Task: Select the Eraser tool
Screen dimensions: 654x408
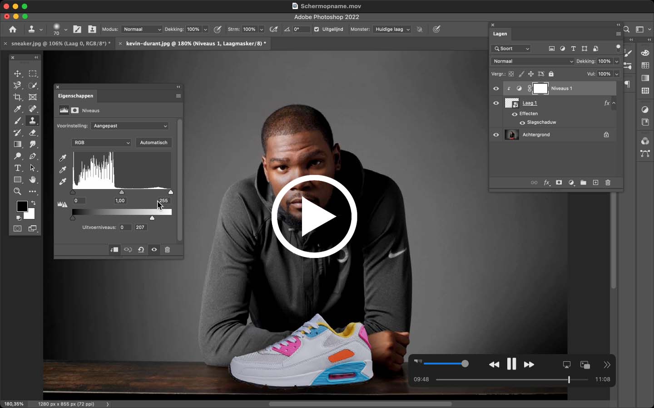Action: coord(33,132)
